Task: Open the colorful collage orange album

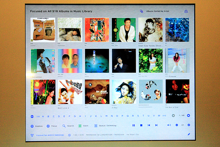Action: tap(97, 30)
